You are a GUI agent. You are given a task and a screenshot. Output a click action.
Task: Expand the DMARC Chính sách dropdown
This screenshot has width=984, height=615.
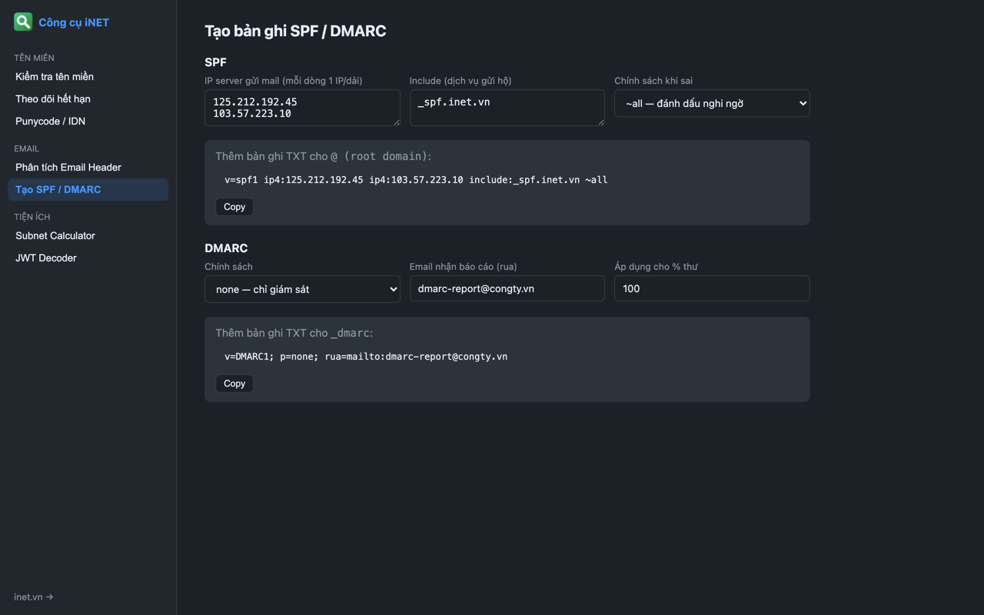point(302,289)
